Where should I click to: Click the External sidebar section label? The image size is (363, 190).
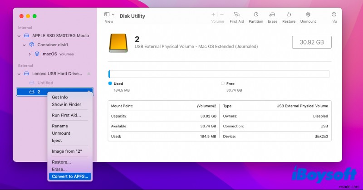click(x=25, y=65)
